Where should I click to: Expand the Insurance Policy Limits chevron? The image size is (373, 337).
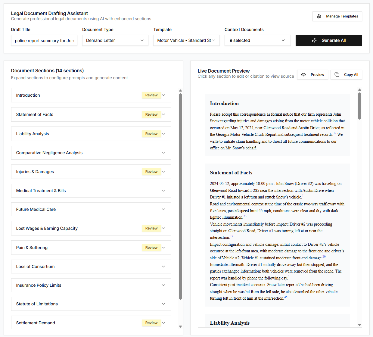[163, 285]
